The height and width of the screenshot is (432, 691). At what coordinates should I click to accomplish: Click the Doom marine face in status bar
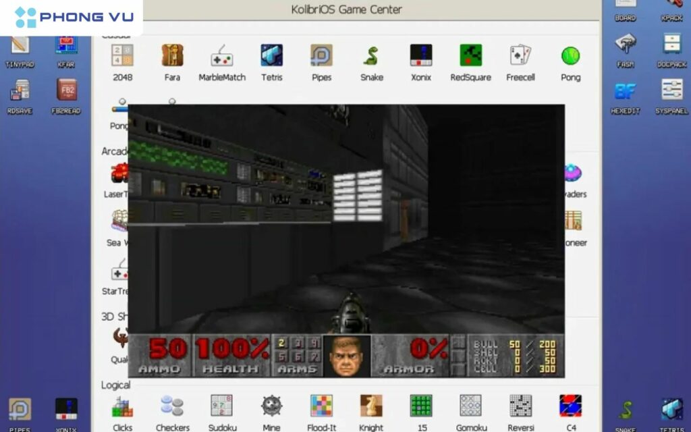pos(347,355)
